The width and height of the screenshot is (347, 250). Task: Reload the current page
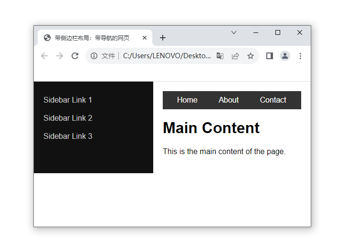(75, 56)
